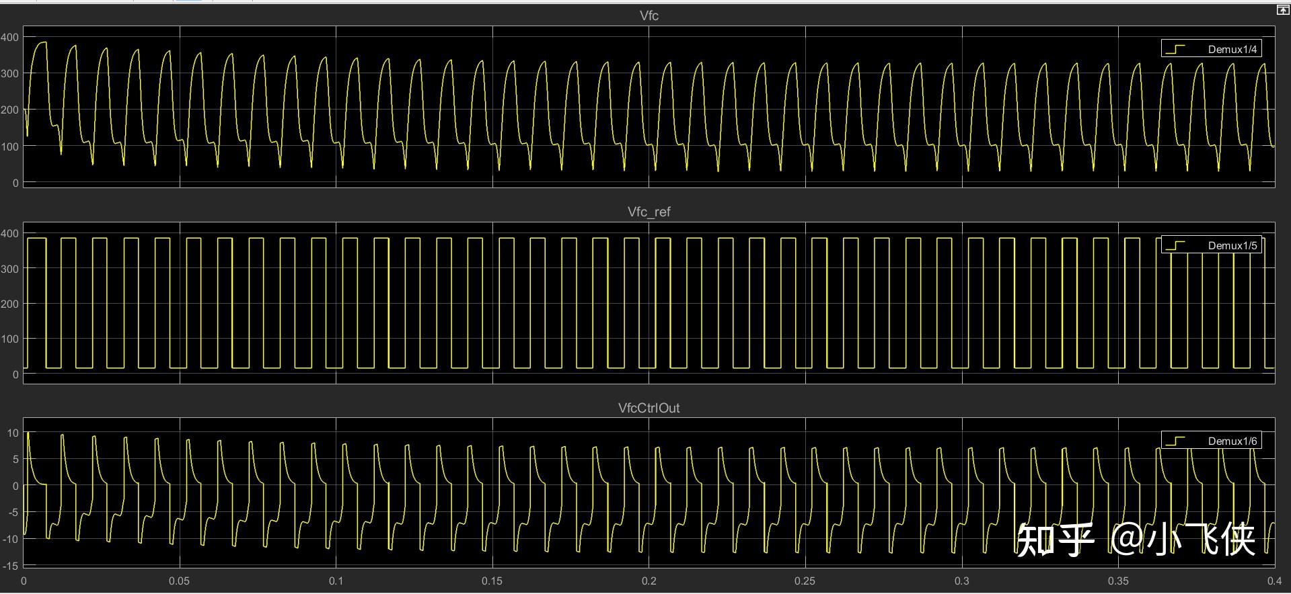Click the 5 tick on the VfcCtrlOut plot
This screenshot has height=594, width=1291.
(x=15, y=460)
